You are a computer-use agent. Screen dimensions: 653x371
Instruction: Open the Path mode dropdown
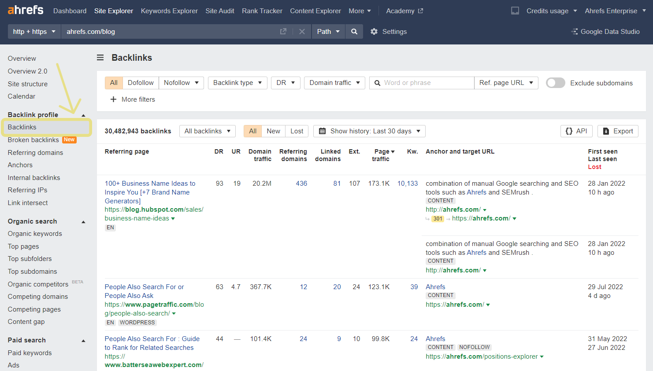pyautogui.click(x=328, y=32)
